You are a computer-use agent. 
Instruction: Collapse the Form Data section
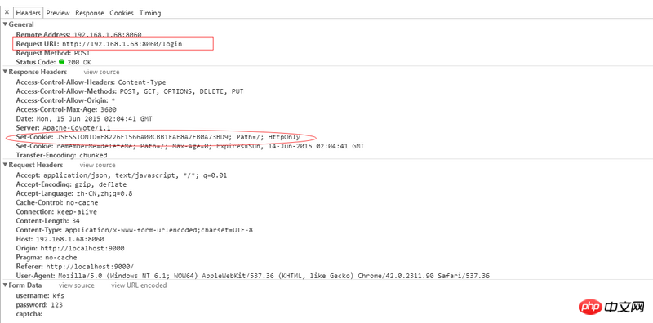click(x=6, y=285)
